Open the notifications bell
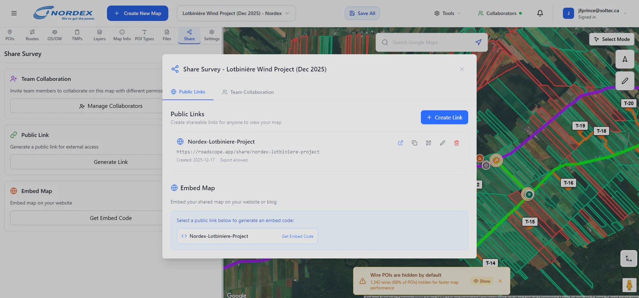 pyautogui.click(x=540, y=13)
